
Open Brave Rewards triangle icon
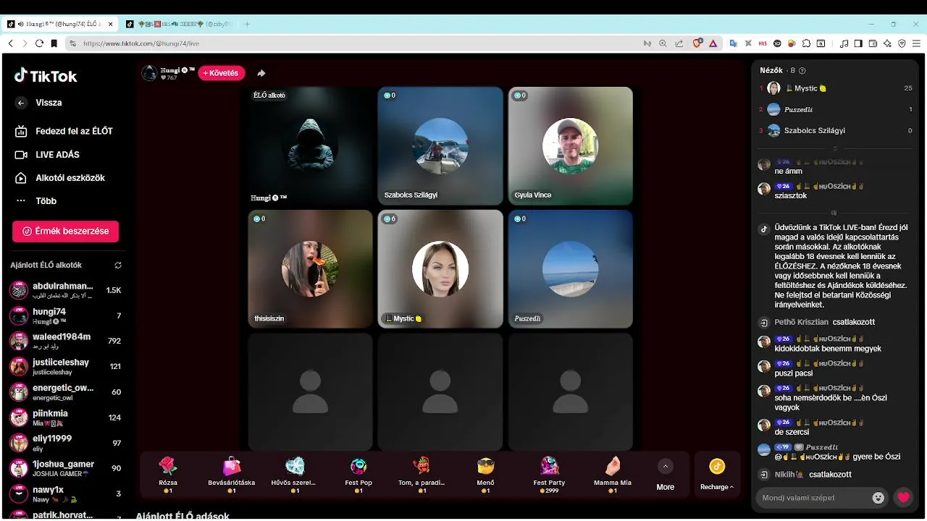[713, 43]
